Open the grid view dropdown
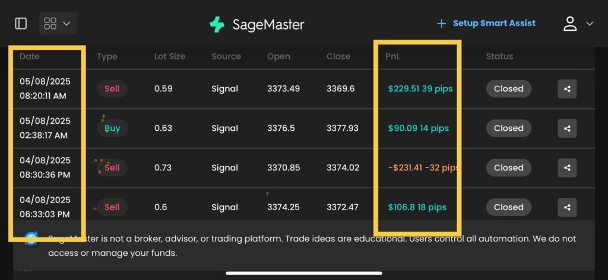The width and height of the screenshot is (608, 280). 58,24
